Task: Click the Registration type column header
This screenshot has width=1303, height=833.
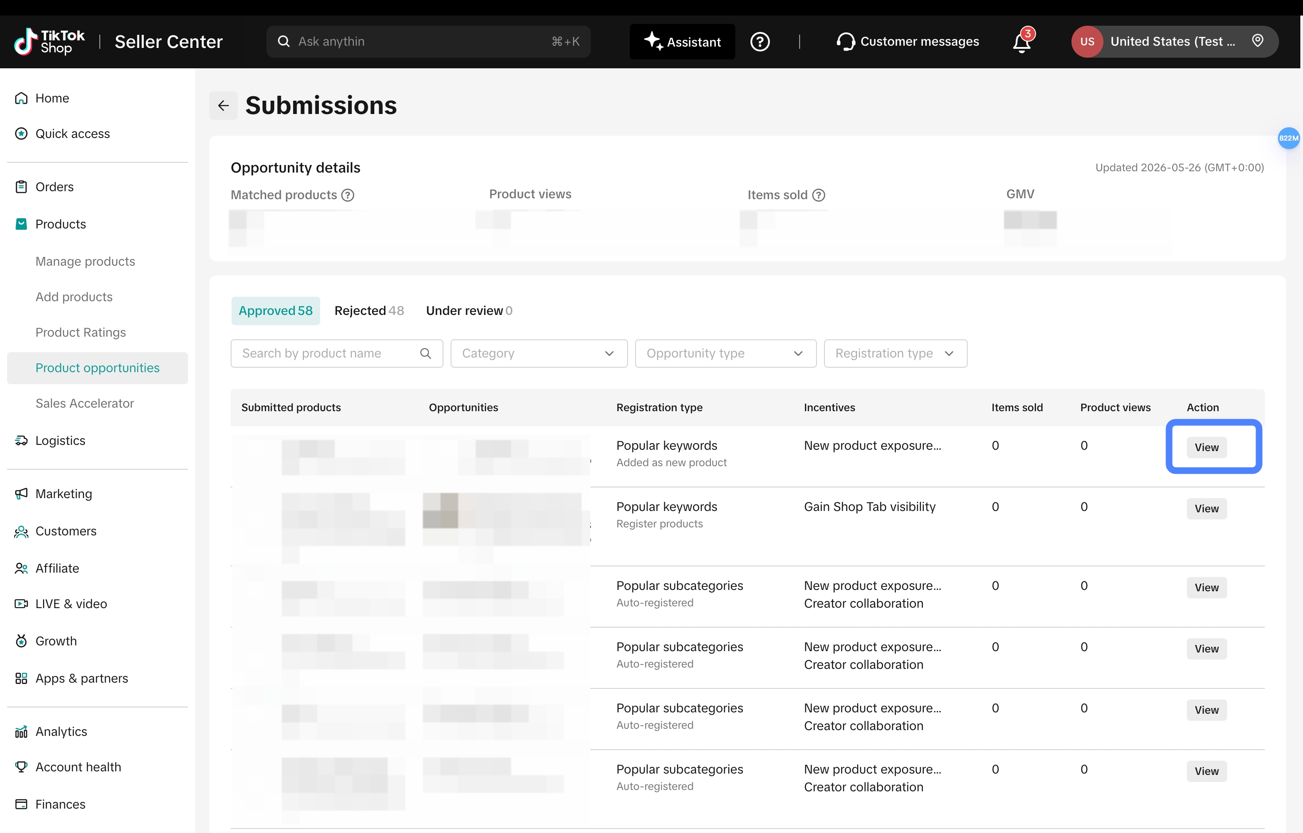Action: click(x=659, y=408)
